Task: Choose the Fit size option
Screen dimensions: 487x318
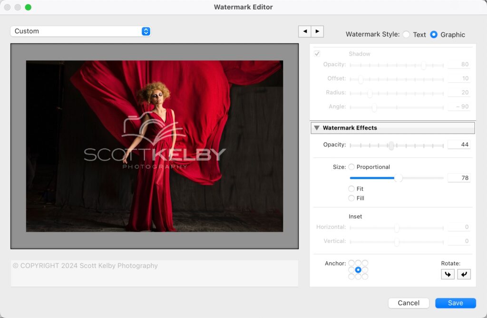Action: 351,189
